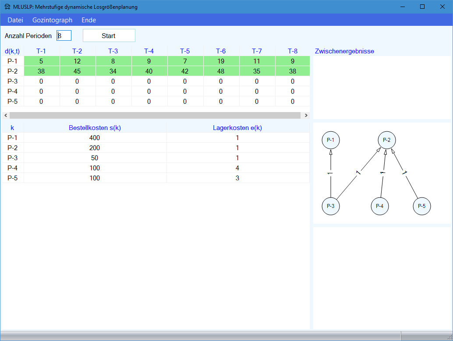Open the Gozintograph menu
This screenshot has width=453, height=341.
52,20
